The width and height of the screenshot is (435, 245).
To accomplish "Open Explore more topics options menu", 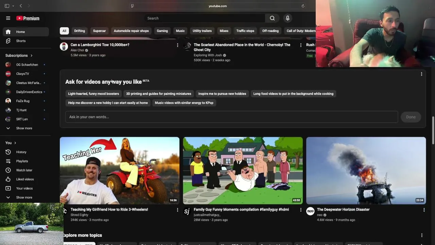I will (x=422, y=235).
